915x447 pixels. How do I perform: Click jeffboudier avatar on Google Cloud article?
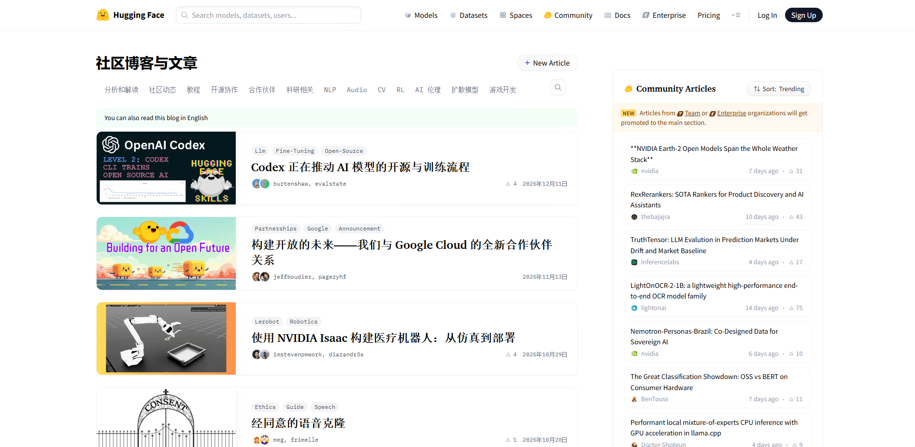click(257, 277)
